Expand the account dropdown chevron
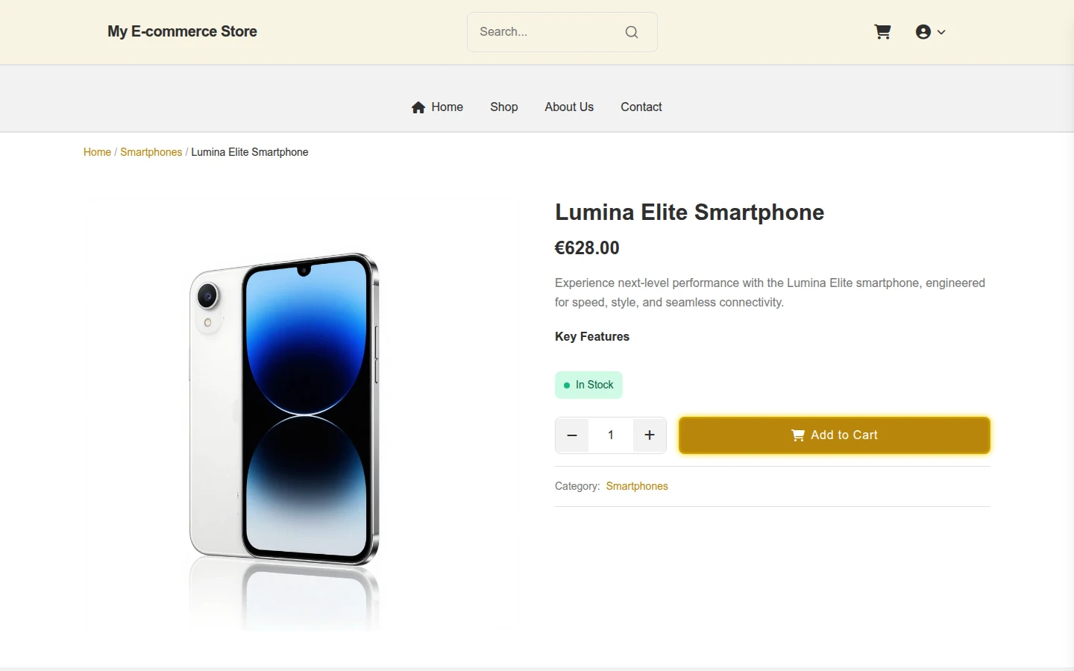The height and width of the screenshot is (671, 1074). tap(941, 32)
